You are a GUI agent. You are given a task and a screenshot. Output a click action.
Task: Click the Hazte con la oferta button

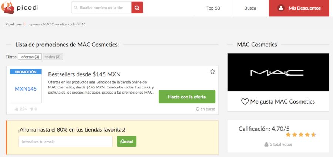click(187, 97)
